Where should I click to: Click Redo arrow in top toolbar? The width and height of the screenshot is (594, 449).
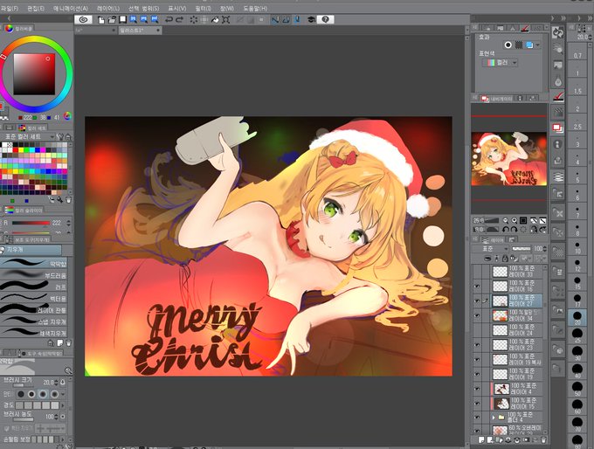(179, 20)
